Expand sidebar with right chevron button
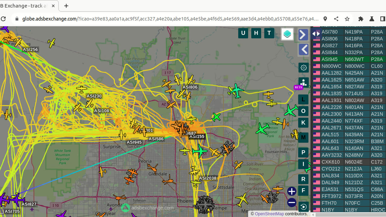 point(303,35)
